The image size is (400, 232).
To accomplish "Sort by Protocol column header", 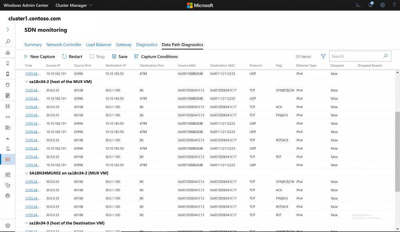I will (x=255, y=65).
